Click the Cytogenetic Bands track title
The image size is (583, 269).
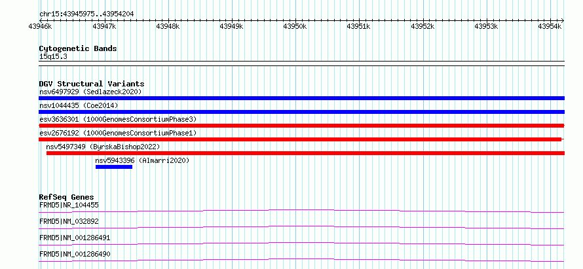(78, 48)
